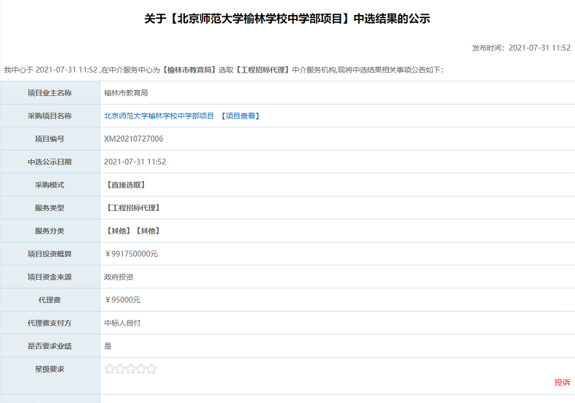Click 【工程招标代理】 value in 服务类型 row
Screen dimensions: 575x403
click(134, 208)
